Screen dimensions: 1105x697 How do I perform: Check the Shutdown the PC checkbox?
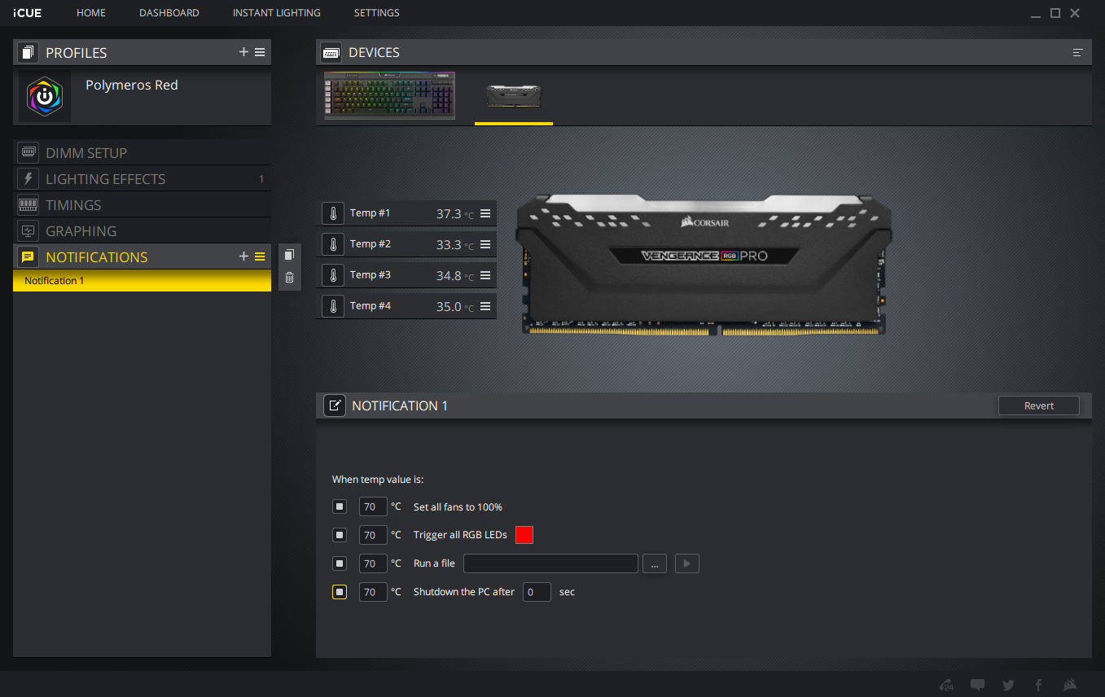(340, 592)
